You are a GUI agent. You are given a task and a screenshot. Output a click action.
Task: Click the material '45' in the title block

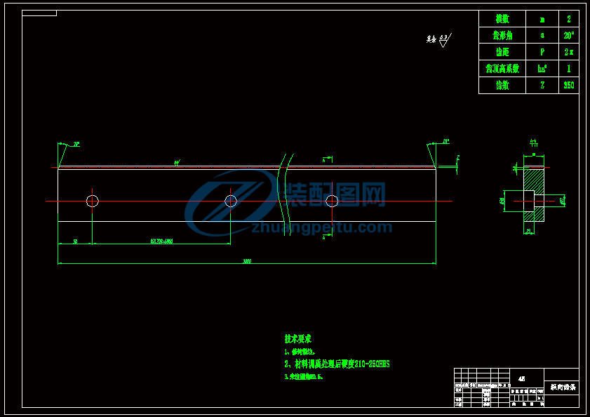pyautogui.click(x=521, y=379)
